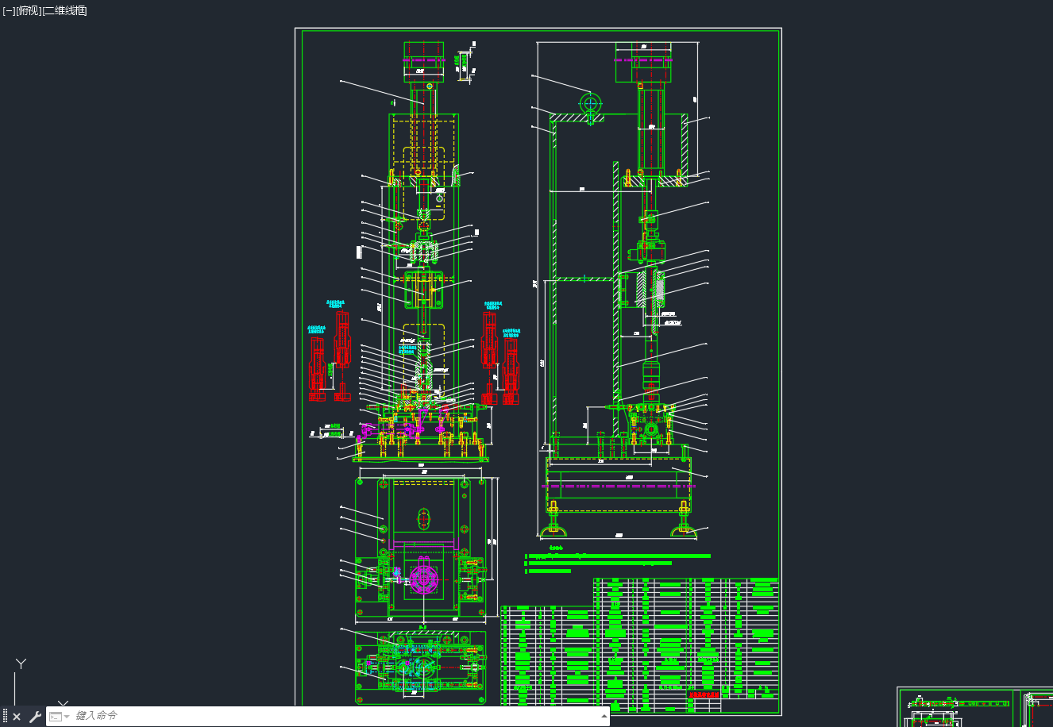The height and width of the screenshot is (727, 1053).
Task: Select the red title block stamp in drawing
Action: pyautogui.click(x=704, y=694)
